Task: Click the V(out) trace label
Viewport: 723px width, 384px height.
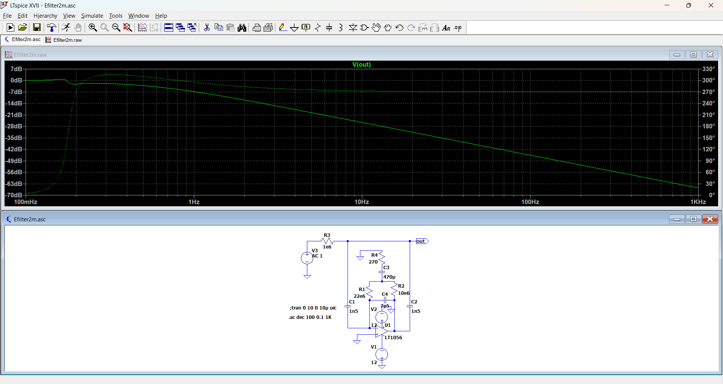Action: click(x=361, y=64)
